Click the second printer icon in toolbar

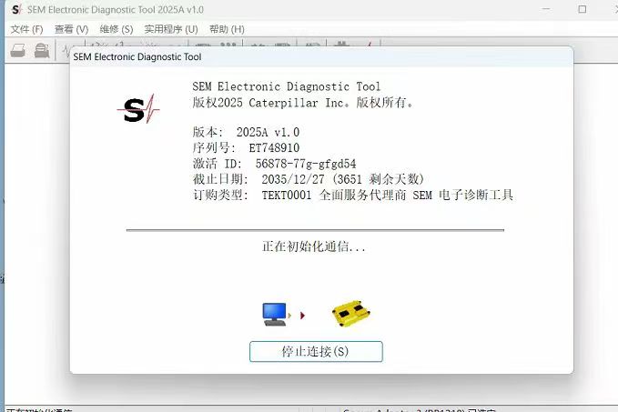click(42, 51)
